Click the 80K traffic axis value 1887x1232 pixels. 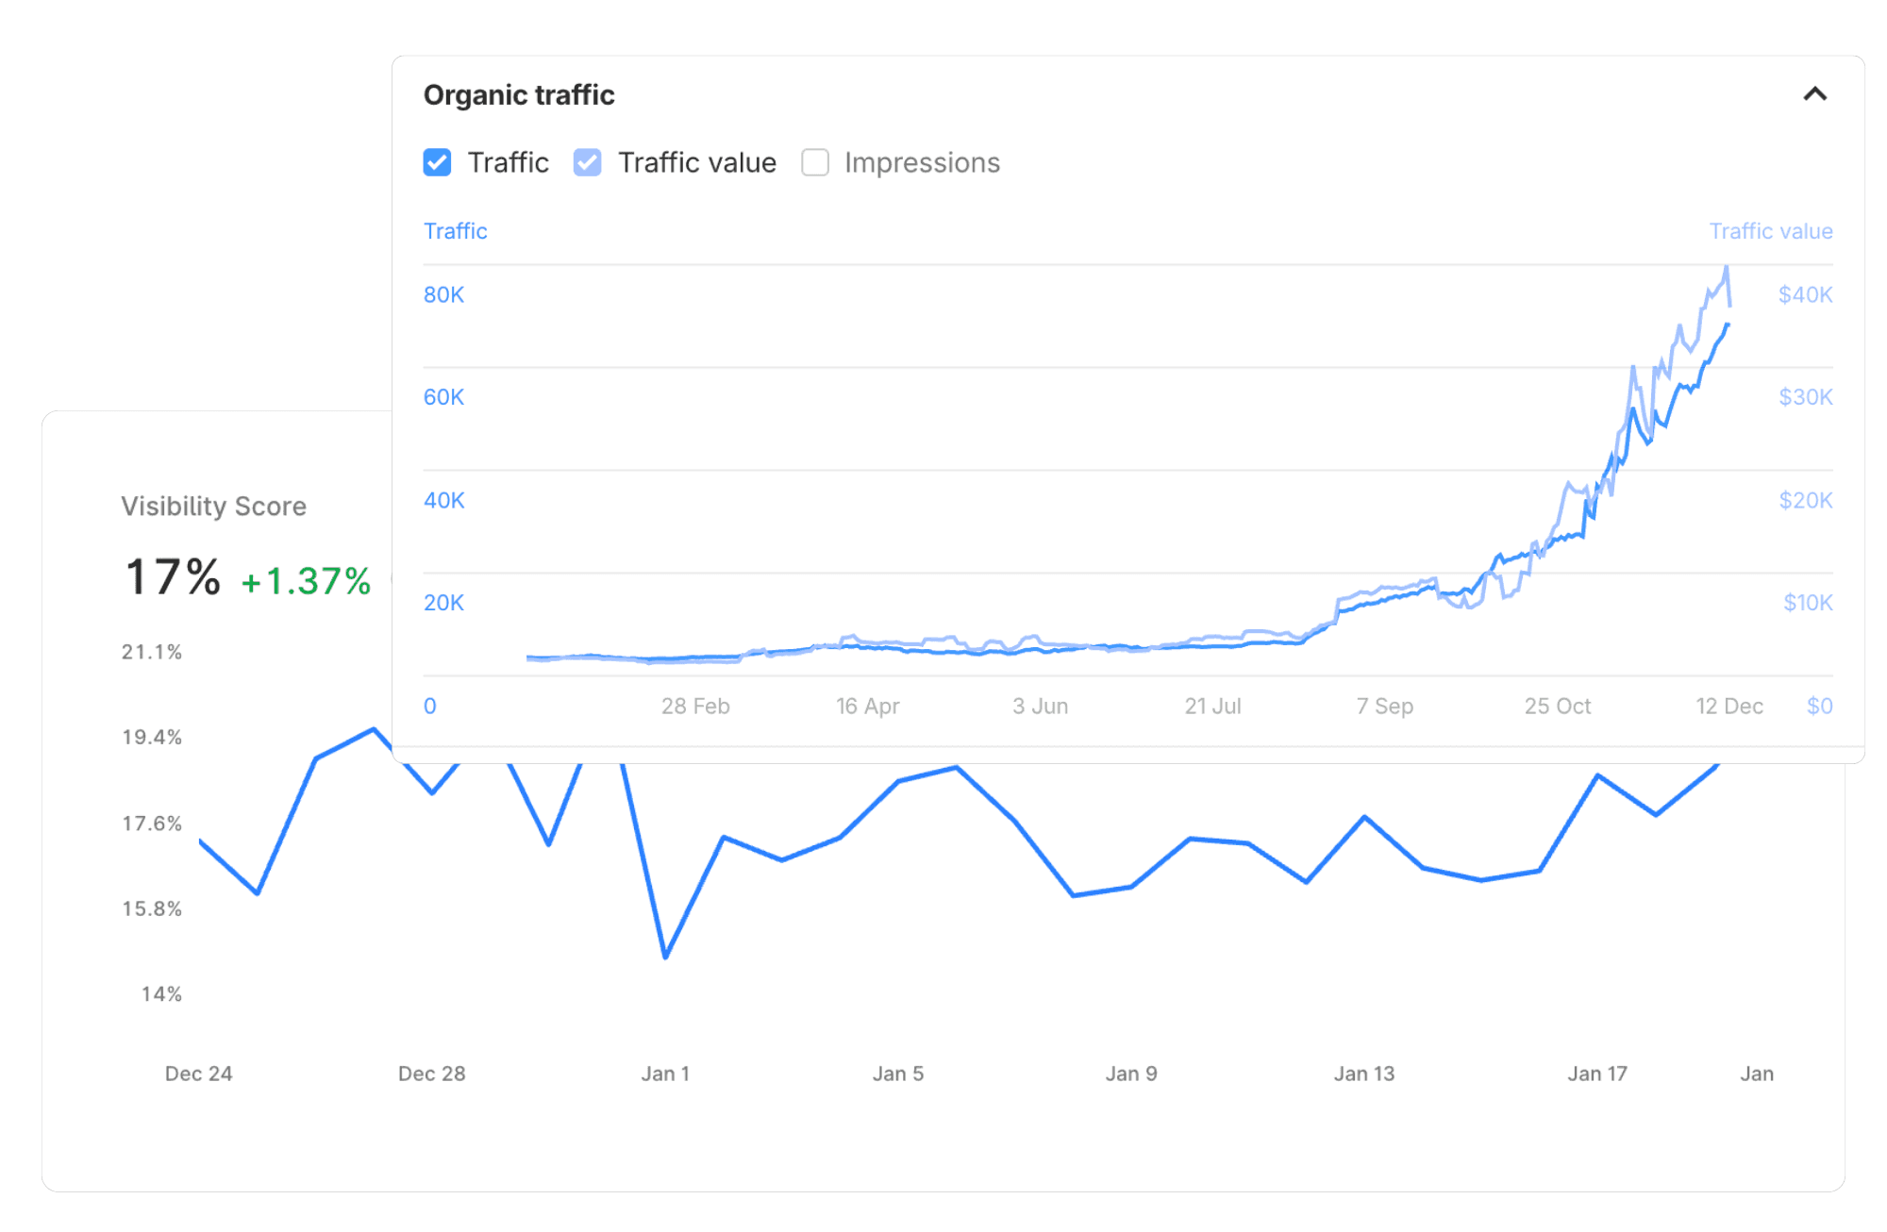443,294
